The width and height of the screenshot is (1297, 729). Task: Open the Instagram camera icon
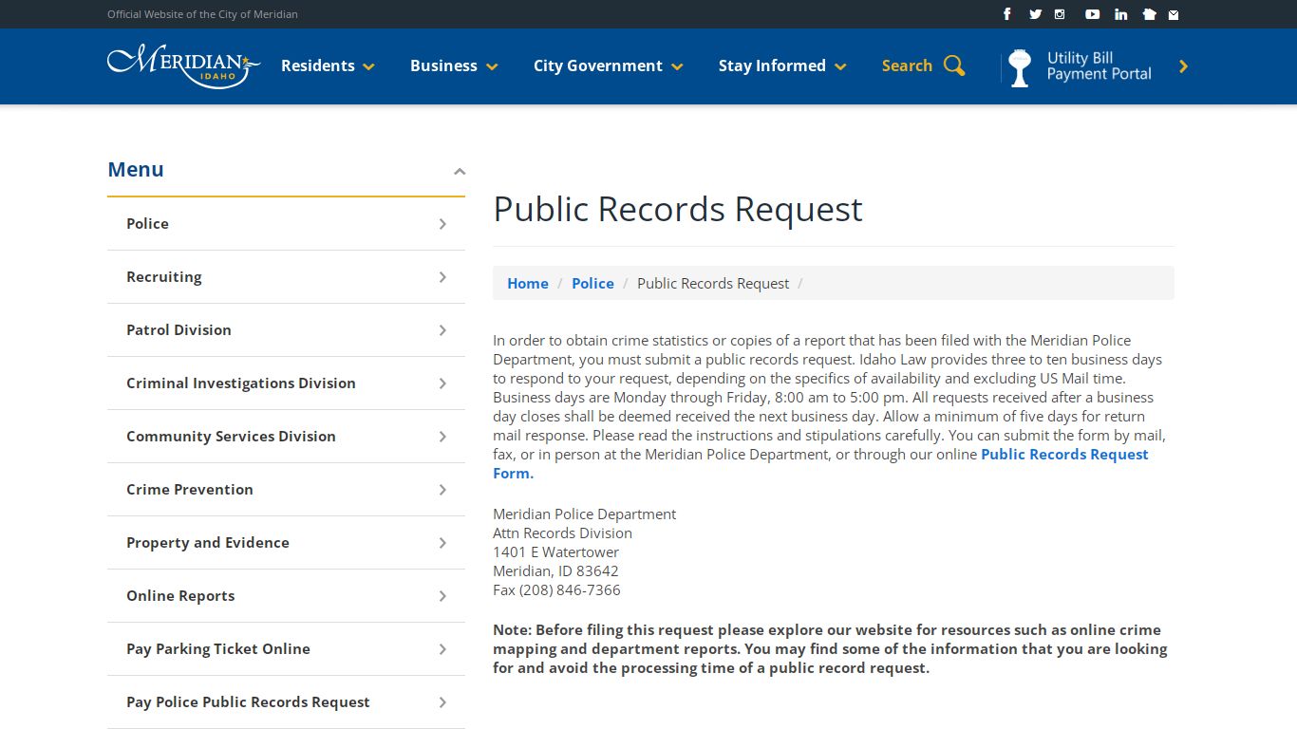1060,14
